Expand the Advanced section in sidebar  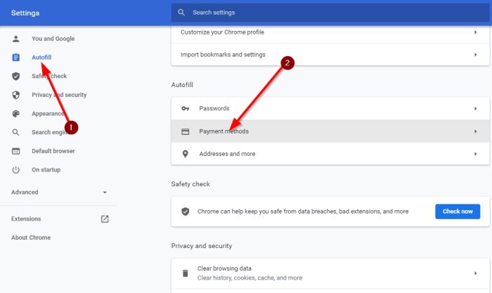105,193
